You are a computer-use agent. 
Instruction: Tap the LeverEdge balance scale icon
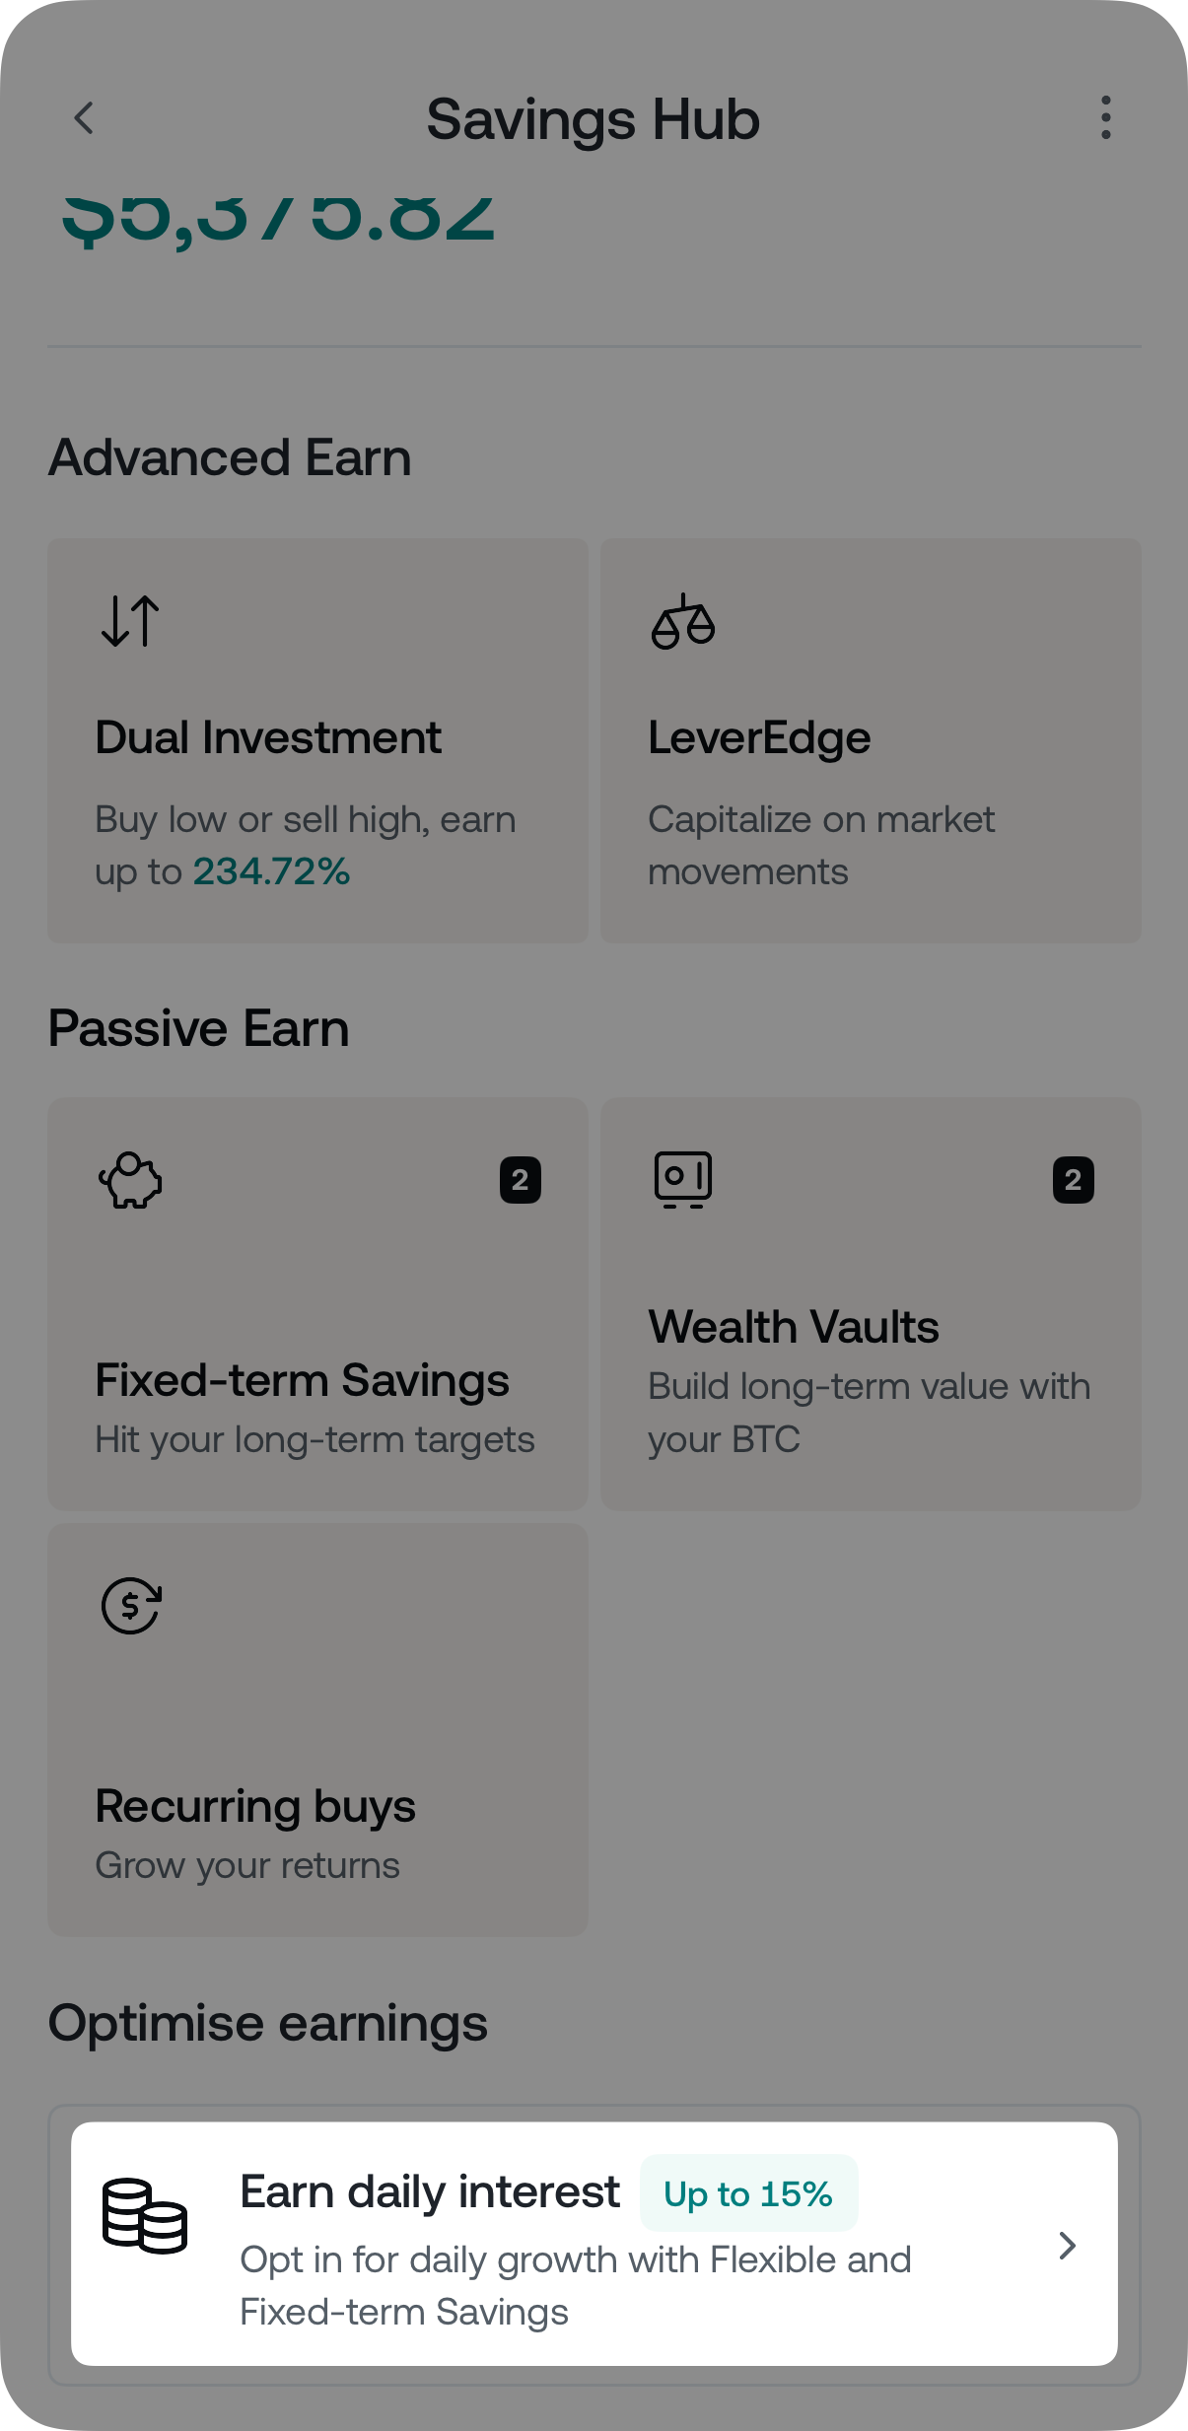[x=682, y=622]
